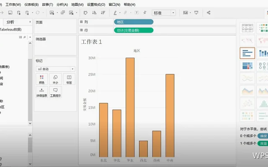Image resolution: width=268 pixels, height=167 pixels.
Task: Select the 西北 bar in the chart
Action: coord(143,149)
